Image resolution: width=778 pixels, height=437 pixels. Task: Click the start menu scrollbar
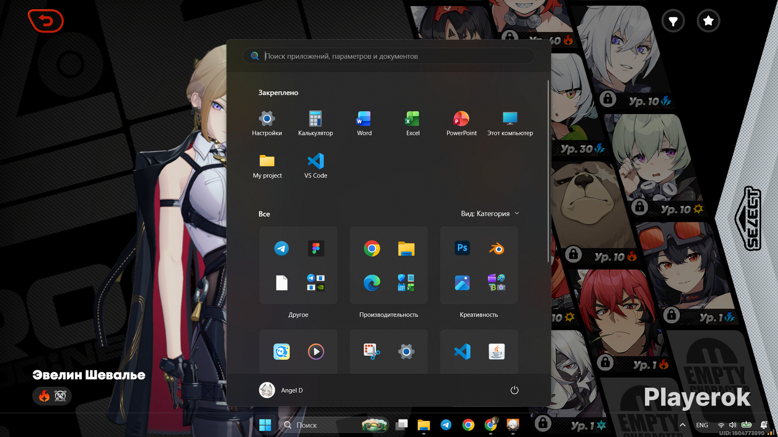click(548, 171)
